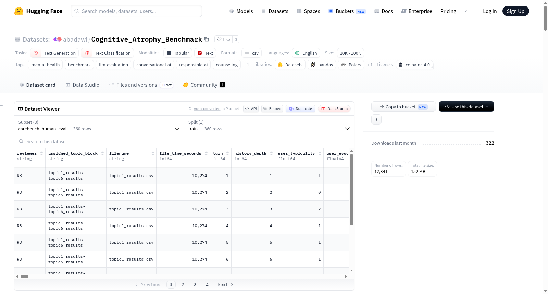Open the three-dot more options menu
The width and height of the screenshot is (548, 294).
[x=376, y=120]
